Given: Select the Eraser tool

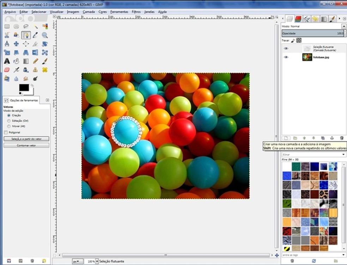Looking at the screenshot, I should (7, 70).
